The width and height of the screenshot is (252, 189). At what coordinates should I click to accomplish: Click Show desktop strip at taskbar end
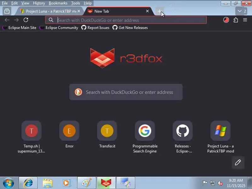(x=250, y=183)
